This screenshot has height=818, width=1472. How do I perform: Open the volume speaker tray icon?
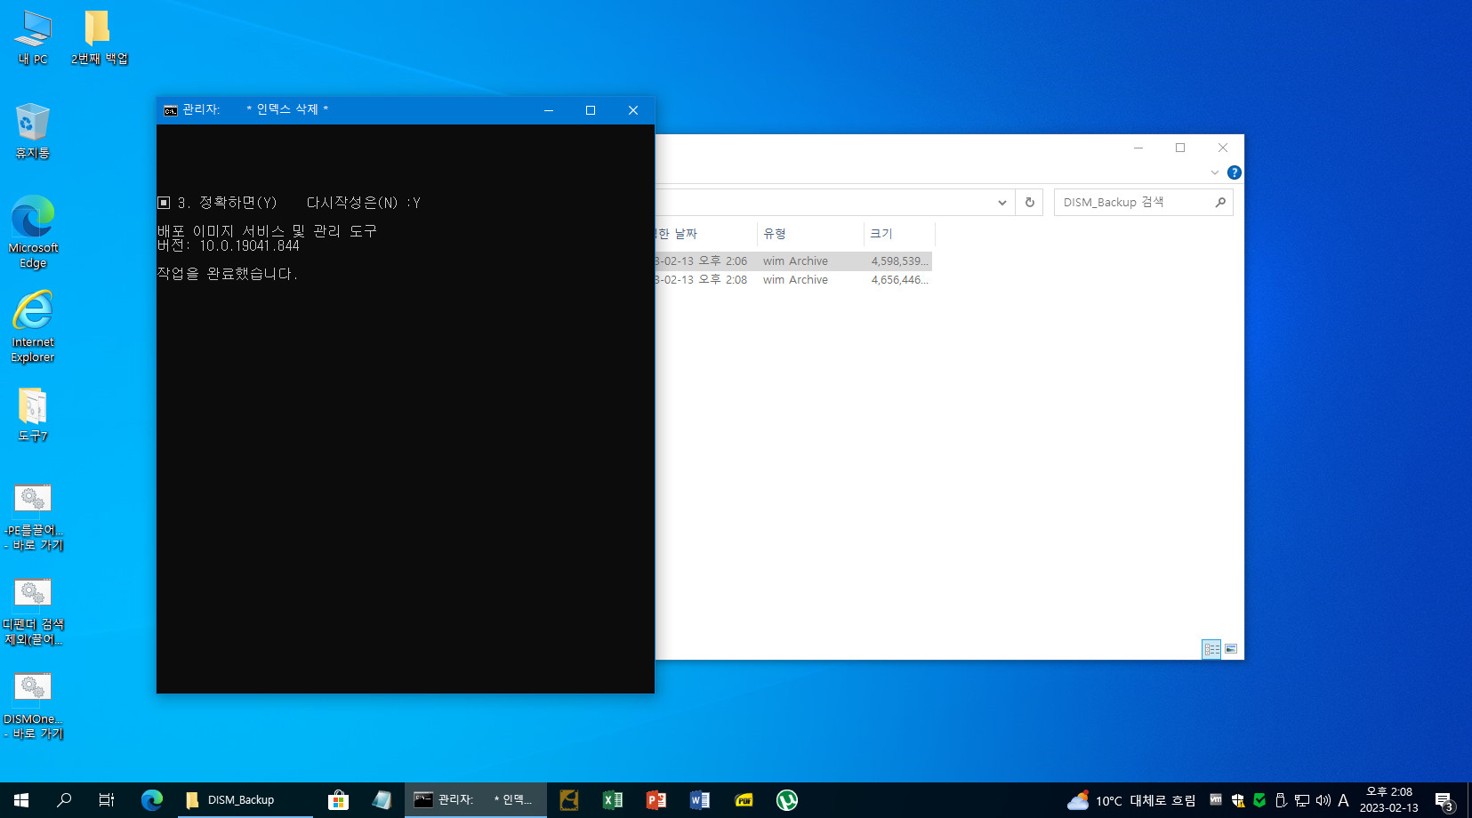(1323, 800)
